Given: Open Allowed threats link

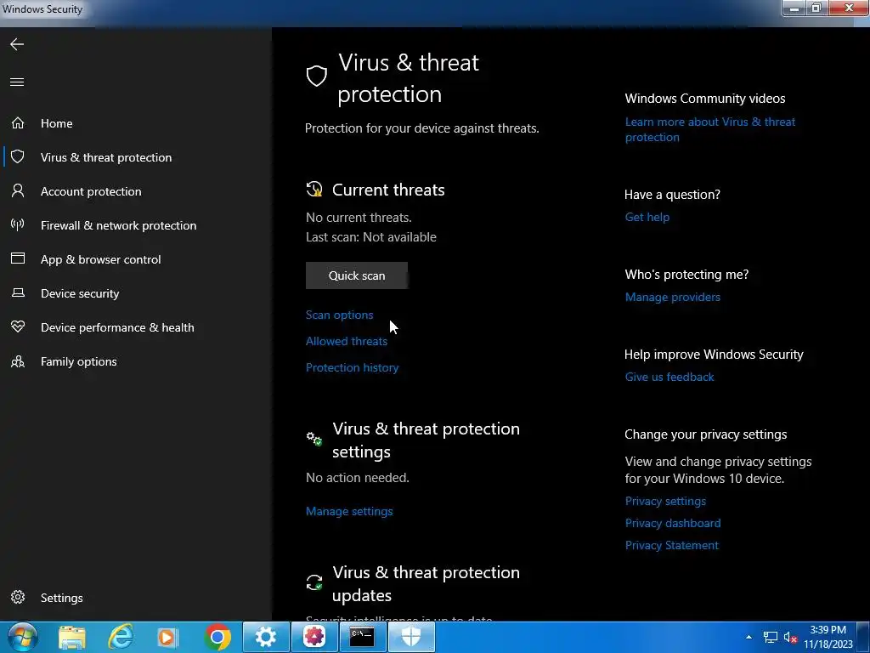Looking at the screenshot, I should (x=347, y=341).
